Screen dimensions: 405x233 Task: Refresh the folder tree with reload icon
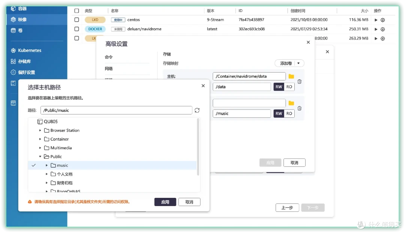pyautogui.click(x=197, y=110)
